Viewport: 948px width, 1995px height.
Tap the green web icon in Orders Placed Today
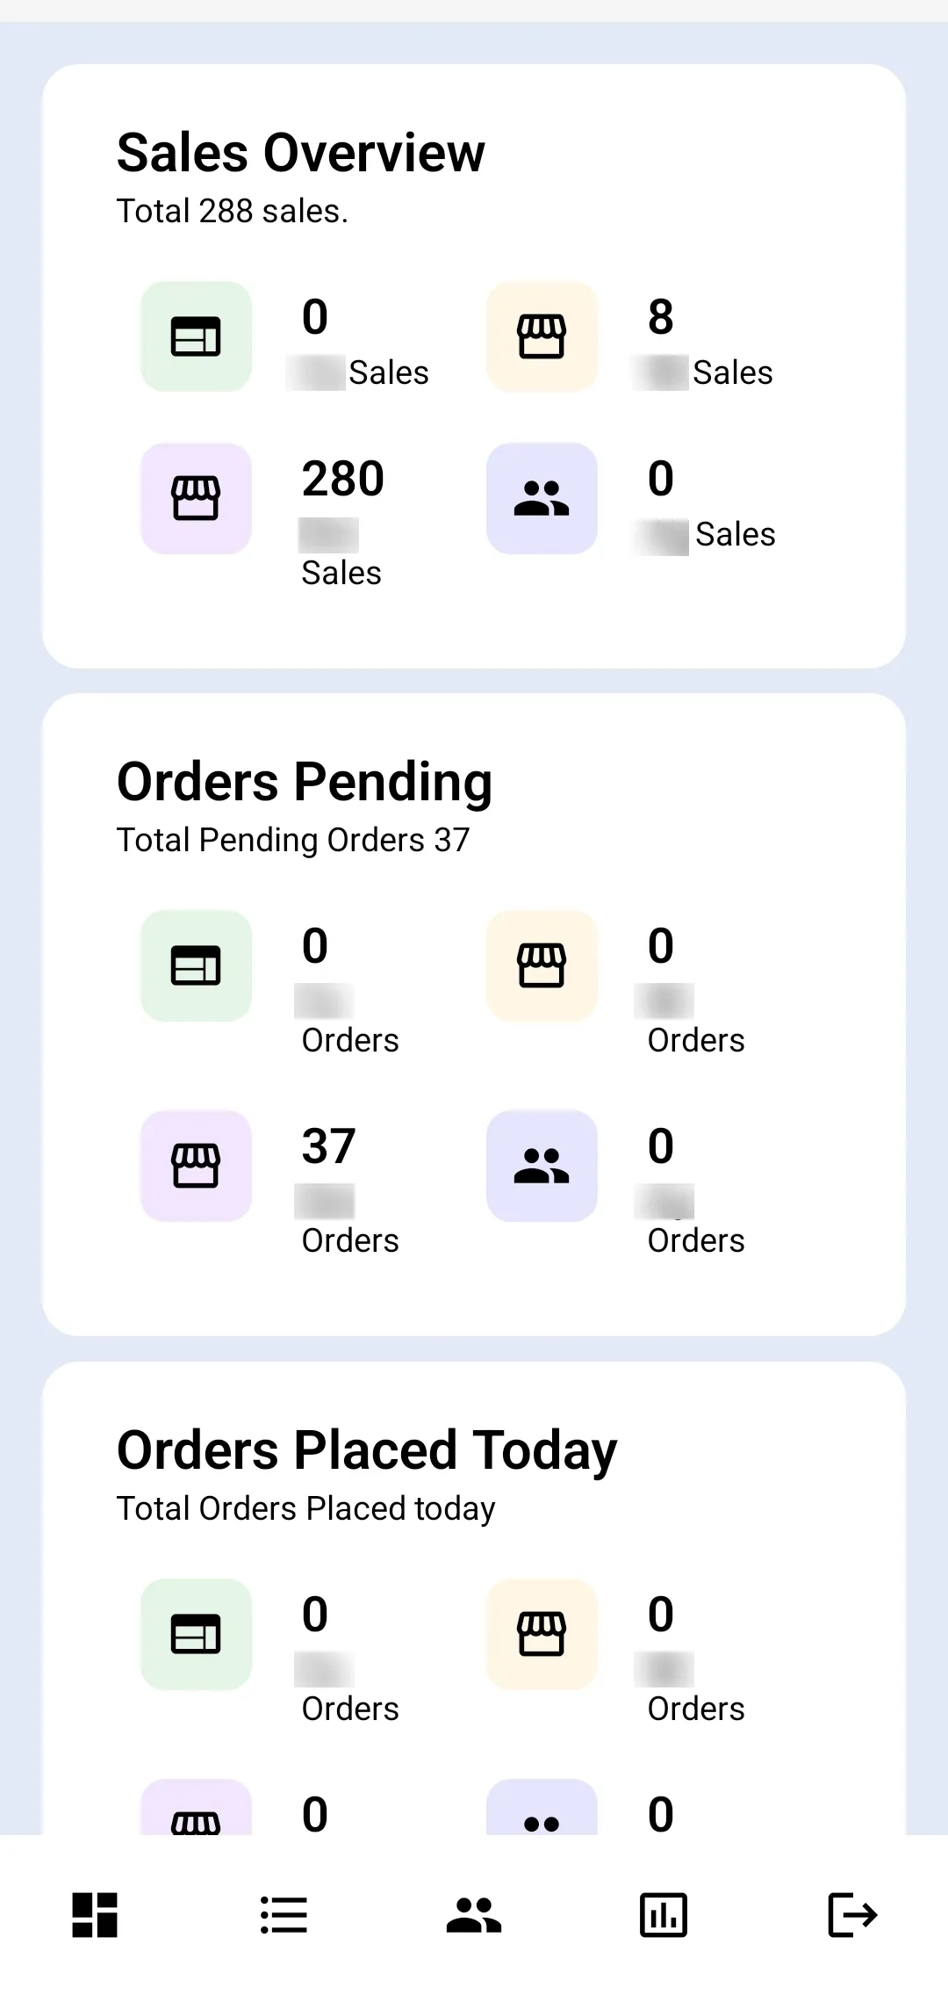[x=197, y=1634]
